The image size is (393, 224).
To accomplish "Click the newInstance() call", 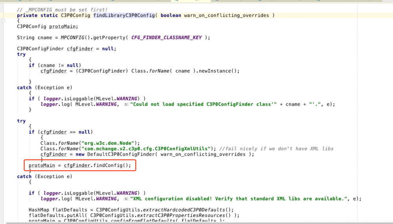I will click(218, 71).
